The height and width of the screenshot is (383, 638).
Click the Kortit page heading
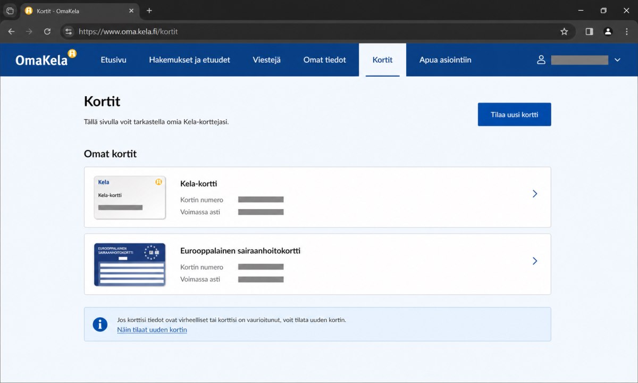[x=102, y=101]
